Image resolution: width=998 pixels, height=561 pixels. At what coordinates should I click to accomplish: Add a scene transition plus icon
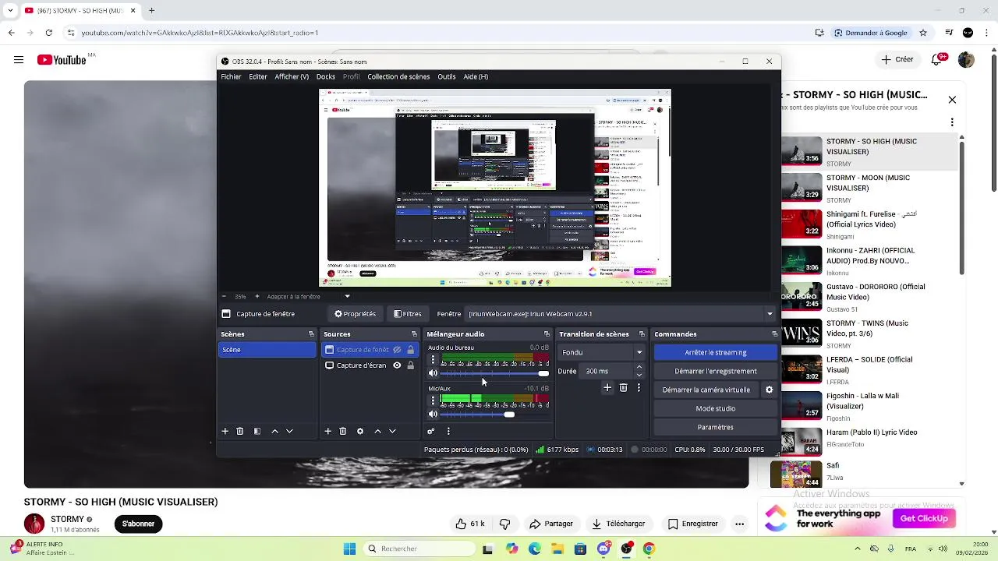tap(607, 387)
